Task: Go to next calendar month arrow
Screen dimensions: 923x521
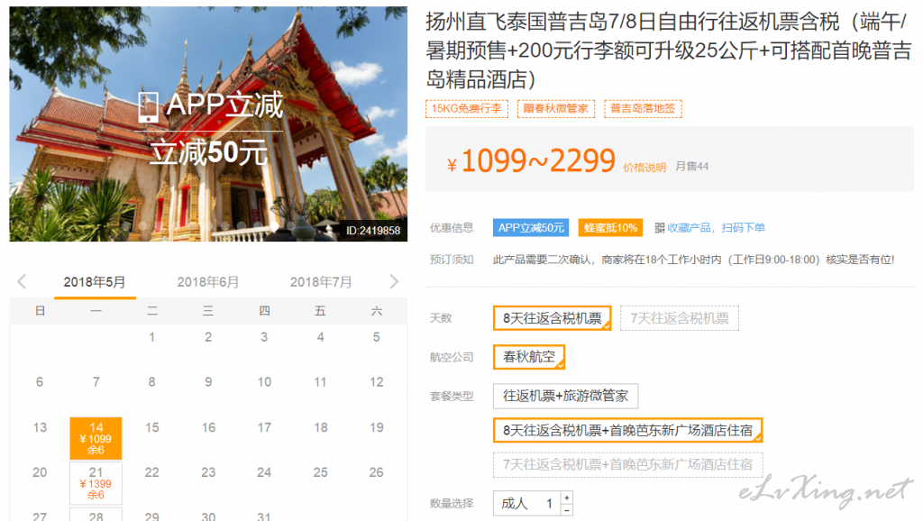Action: (x=394, y=281)
